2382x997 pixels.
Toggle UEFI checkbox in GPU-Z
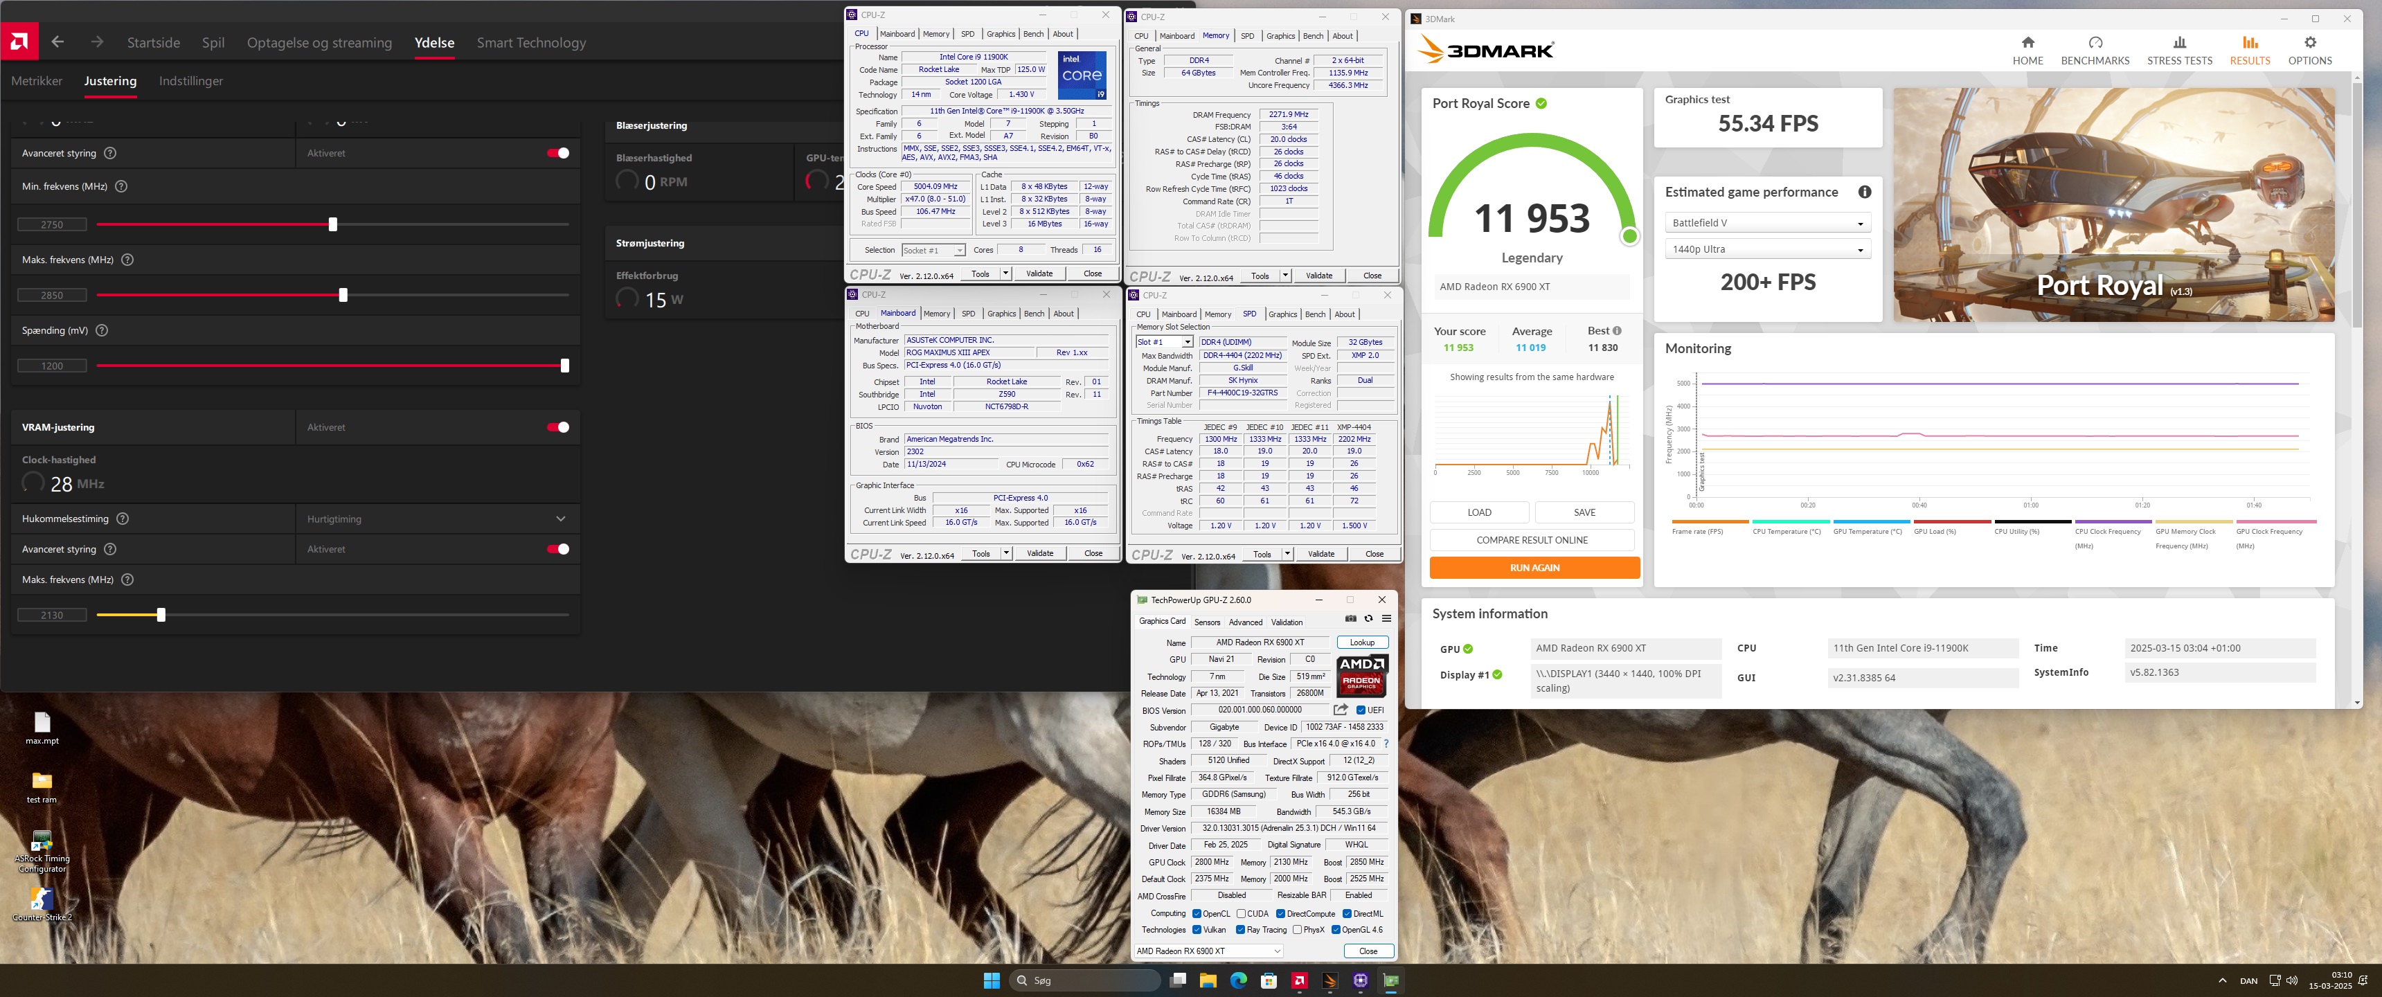[1360, 710]
